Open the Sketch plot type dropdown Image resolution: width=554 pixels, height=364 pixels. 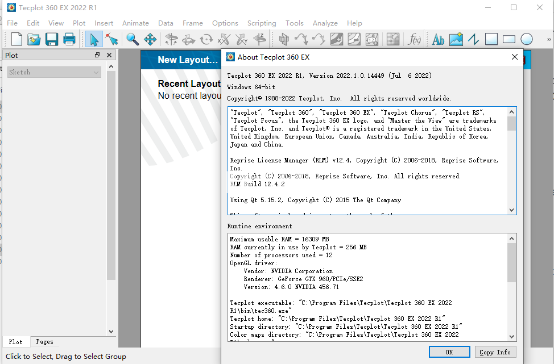coord(54,72)
